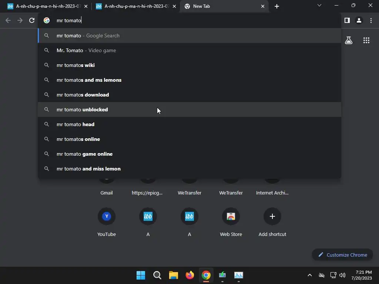Click the Google icon in the address bar
Screen dimensions: 379x284
point(47,20)
